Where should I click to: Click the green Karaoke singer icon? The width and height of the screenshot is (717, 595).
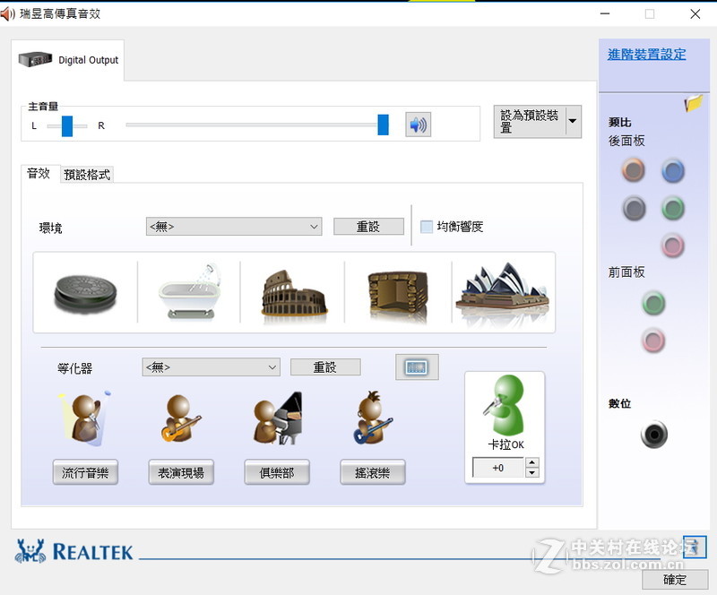(x=505, y=405)
